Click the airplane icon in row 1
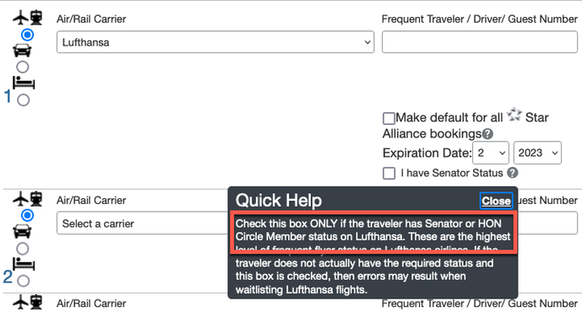 20,18
